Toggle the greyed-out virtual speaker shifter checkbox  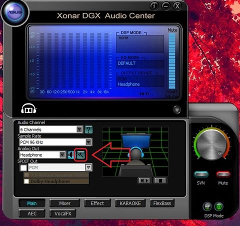(26, 175)
